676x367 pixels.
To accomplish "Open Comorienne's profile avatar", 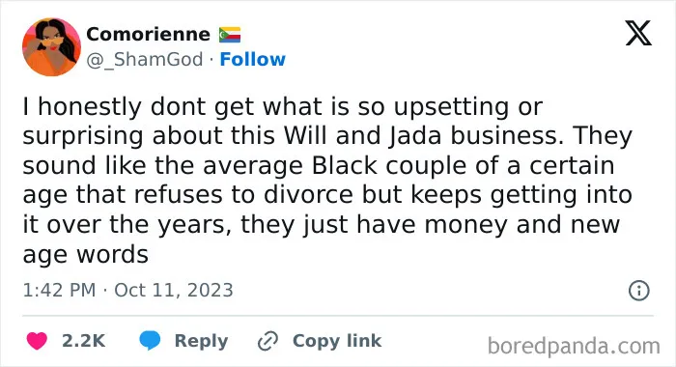I will [x=51, y=47].
